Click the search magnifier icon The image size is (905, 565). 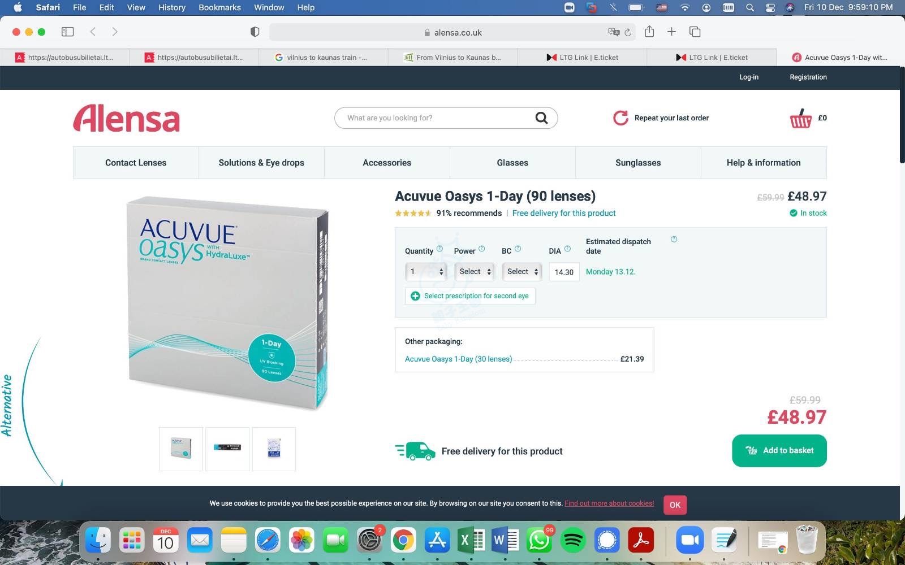coord(541,118)
